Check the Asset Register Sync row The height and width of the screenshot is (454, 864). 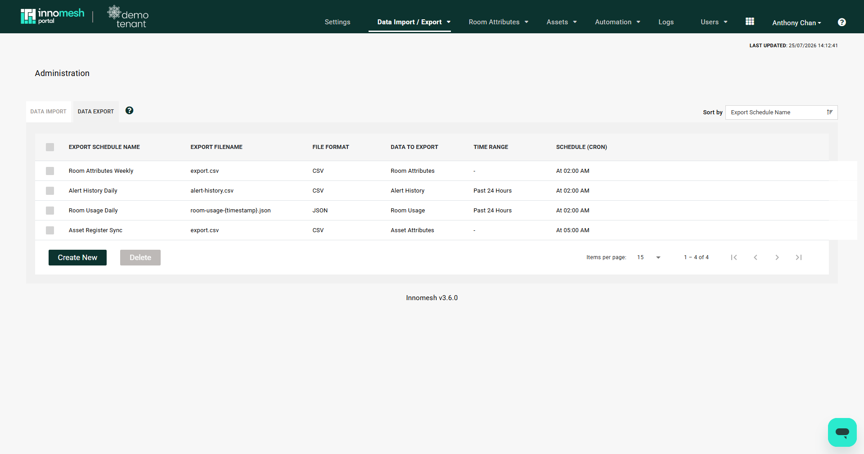click(x=50, y=230)
